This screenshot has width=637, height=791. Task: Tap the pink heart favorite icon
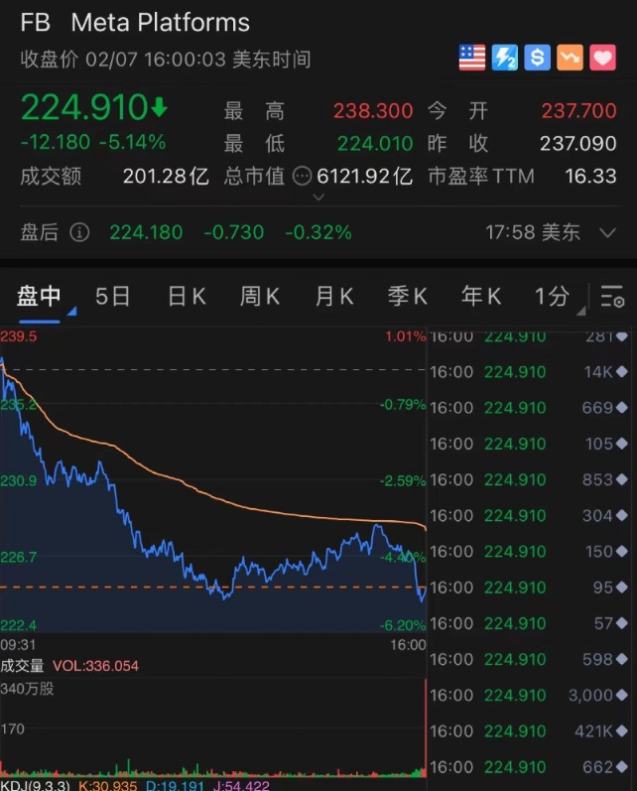pos(602,58)
